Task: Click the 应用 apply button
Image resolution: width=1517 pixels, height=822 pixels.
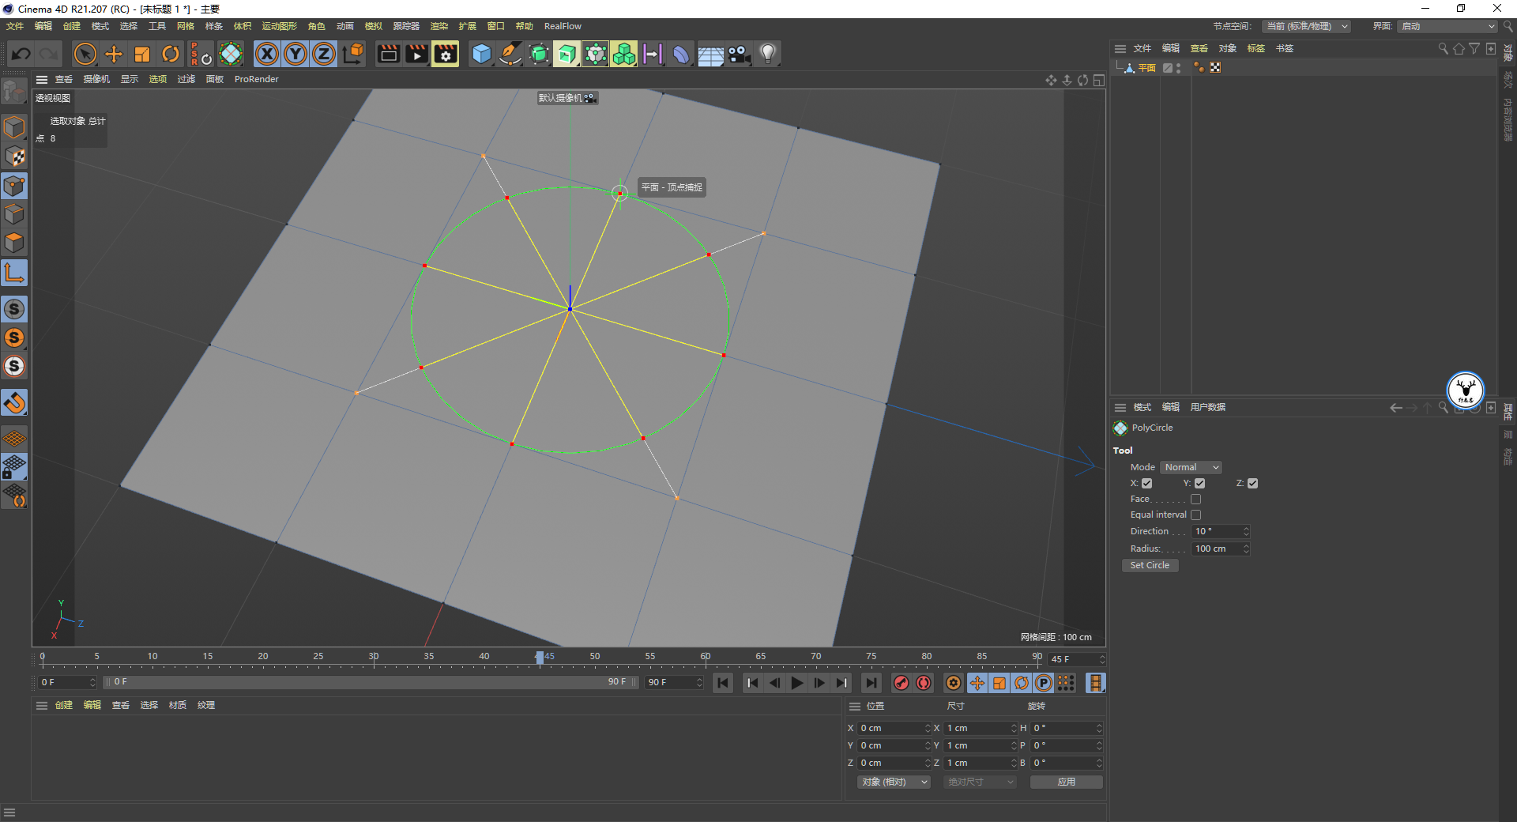Action: coord(1066,782)
